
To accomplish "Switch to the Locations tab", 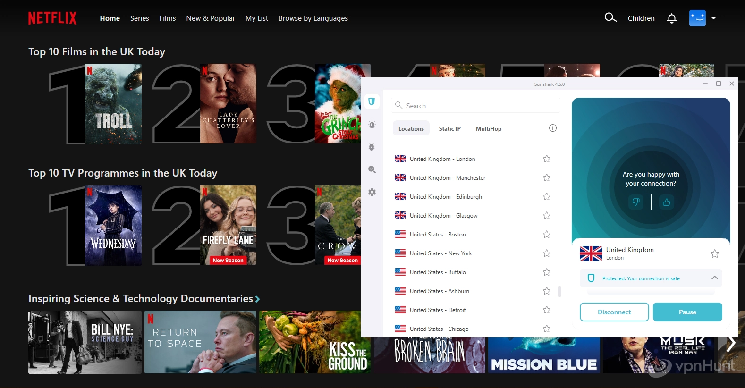I will point(411,128).
